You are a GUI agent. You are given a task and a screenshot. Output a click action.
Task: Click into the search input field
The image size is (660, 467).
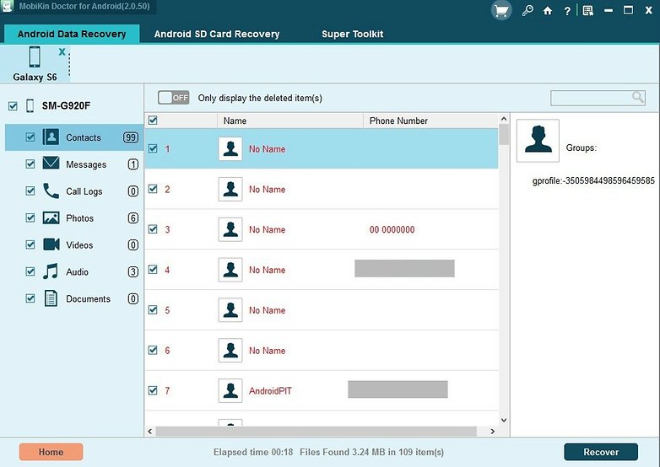pyautogui.click(x=590, y=98)
